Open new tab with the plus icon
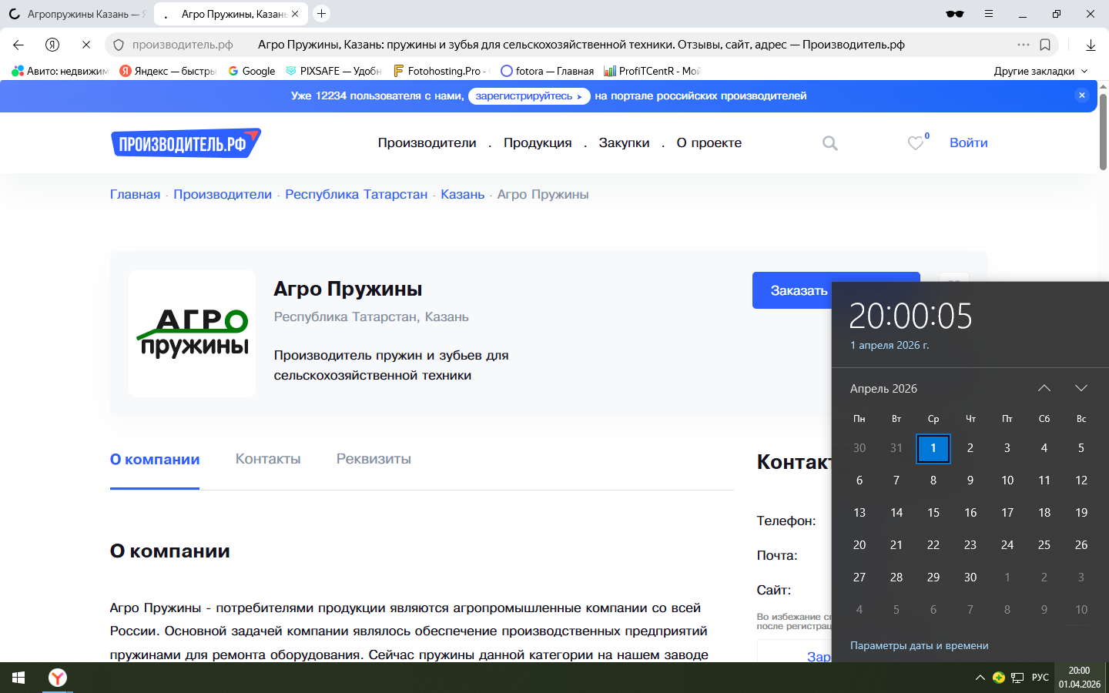1109x693 pixels. (x=322, y=14)
